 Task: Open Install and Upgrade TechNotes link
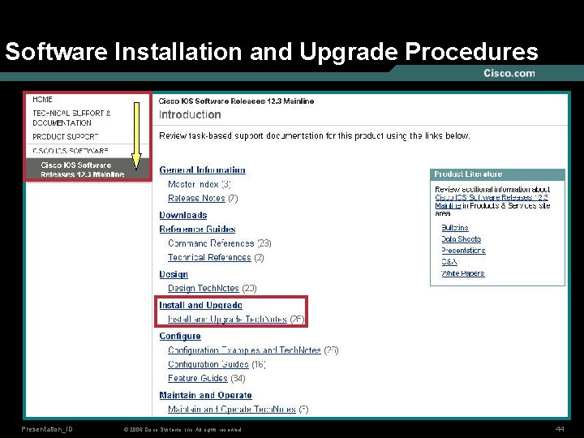pyautogui.click(x=227, y=320)
